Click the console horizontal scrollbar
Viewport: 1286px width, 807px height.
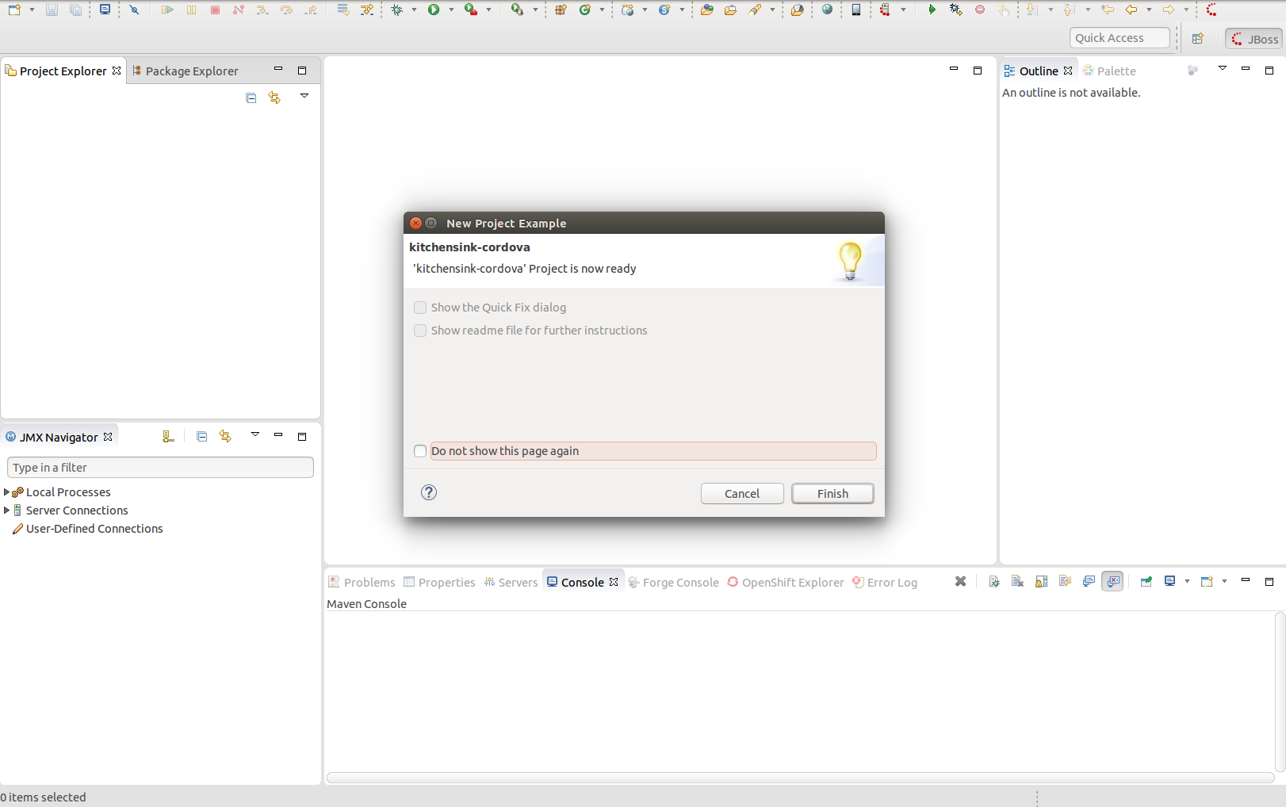800,778
